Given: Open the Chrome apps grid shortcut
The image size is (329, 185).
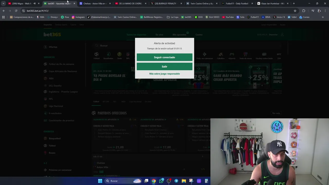Looking at the screenshot, I should (x=3, y=17).
